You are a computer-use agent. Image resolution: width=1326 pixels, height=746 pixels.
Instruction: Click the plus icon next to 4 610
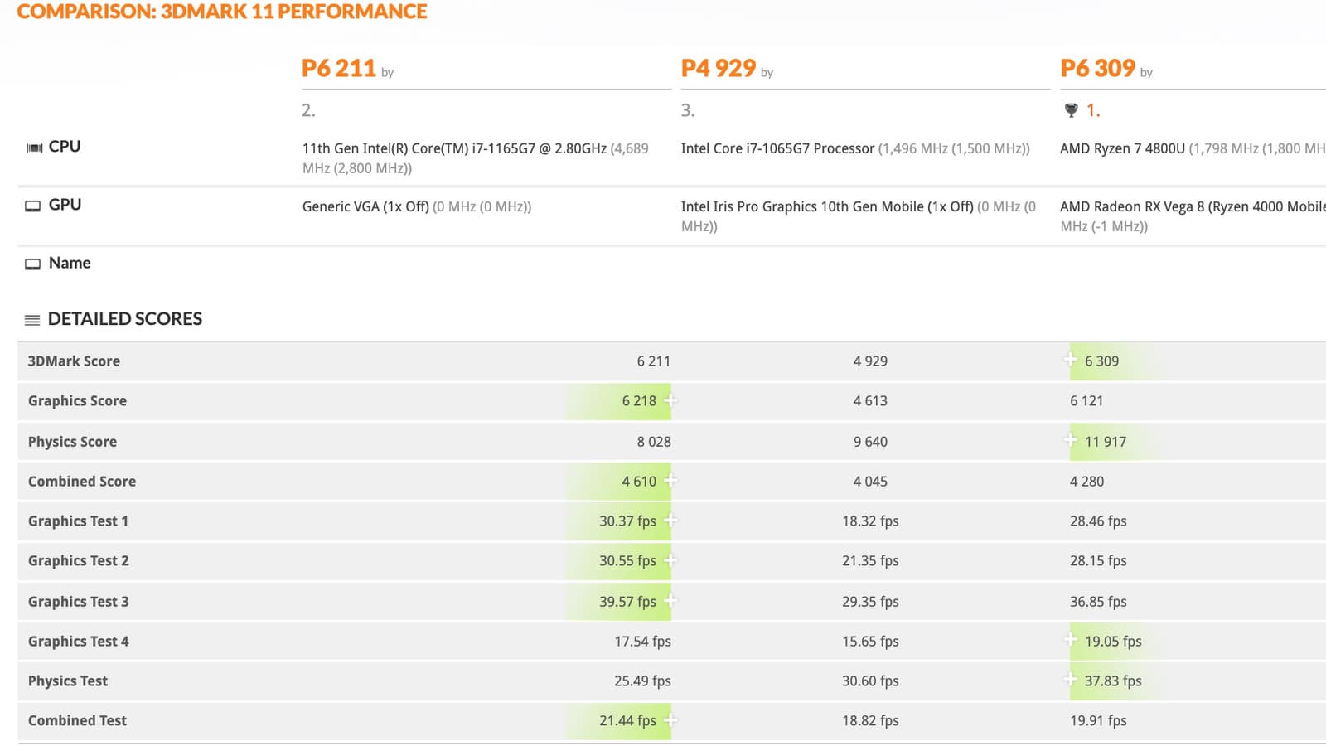tap(670, 481)
